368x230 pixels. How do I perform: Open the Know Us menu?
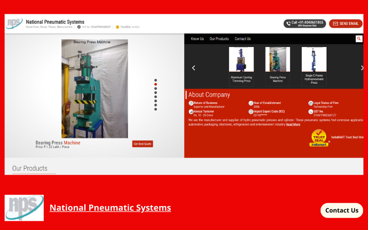tap(197, 39)
